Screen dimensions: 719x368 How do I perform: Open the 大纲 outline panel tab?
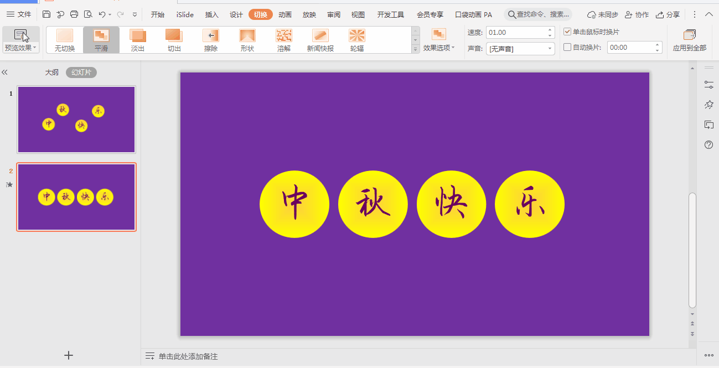tap(51, 72)
